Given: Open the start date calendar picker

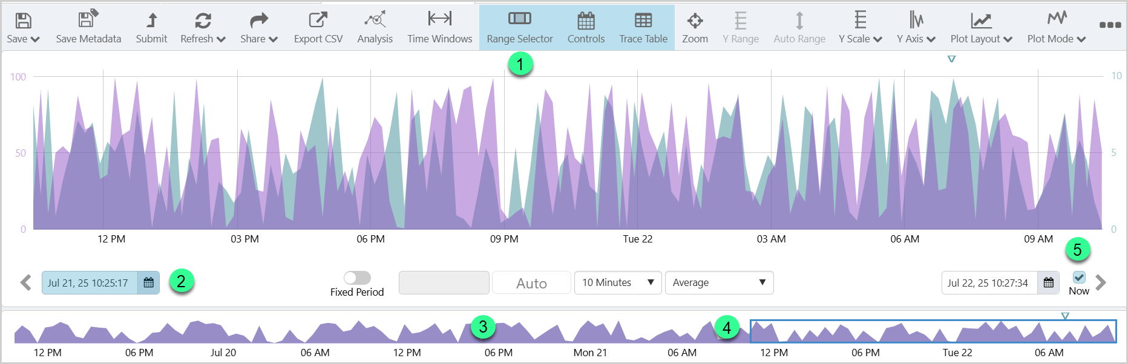Looking at the screenshot, I should tap(148, 282).
